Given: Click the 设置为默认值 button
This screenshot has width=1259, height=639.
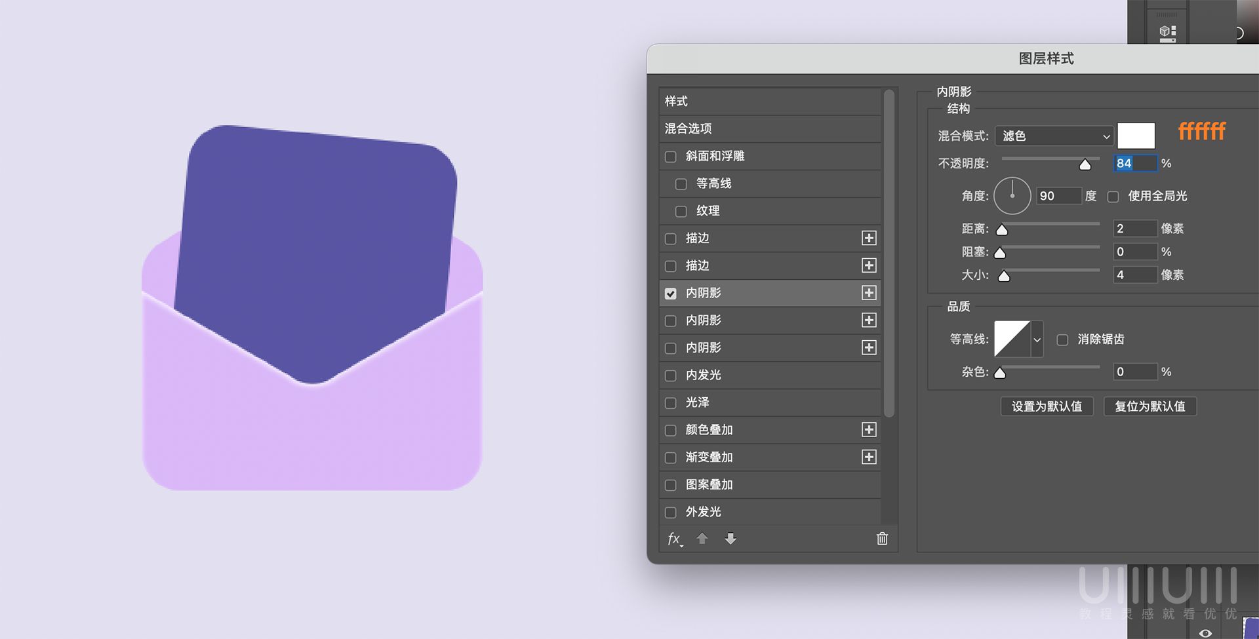Looking at the screenshot, I should coord(1047,406).
